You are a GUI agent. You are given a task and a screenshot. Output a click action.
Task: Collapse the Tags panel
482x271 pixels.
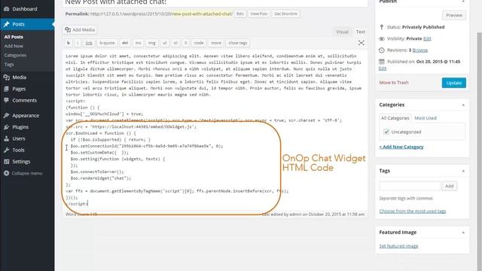click(463, 171)
